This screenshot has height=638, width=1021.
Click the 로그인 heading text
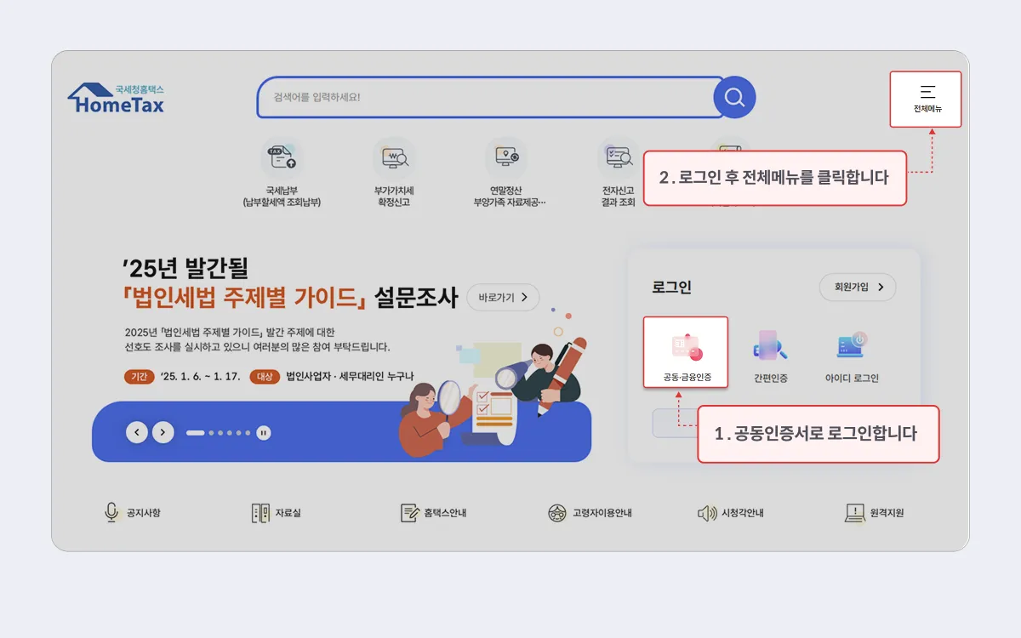click(x=671, y=288)
